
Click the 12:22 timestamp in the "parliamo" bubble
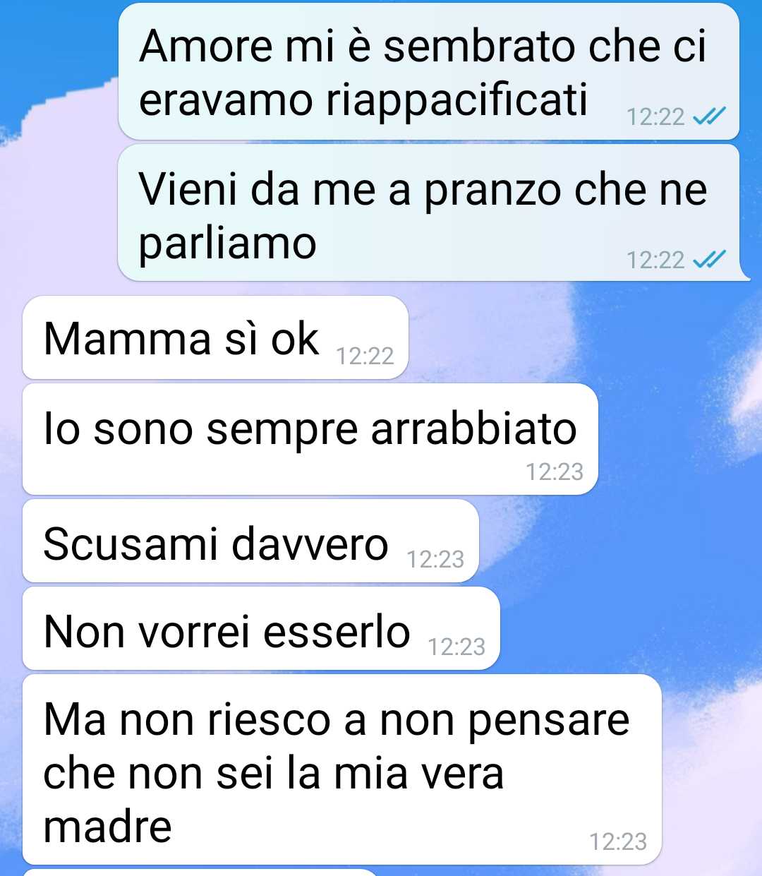[x=655, y=260]
